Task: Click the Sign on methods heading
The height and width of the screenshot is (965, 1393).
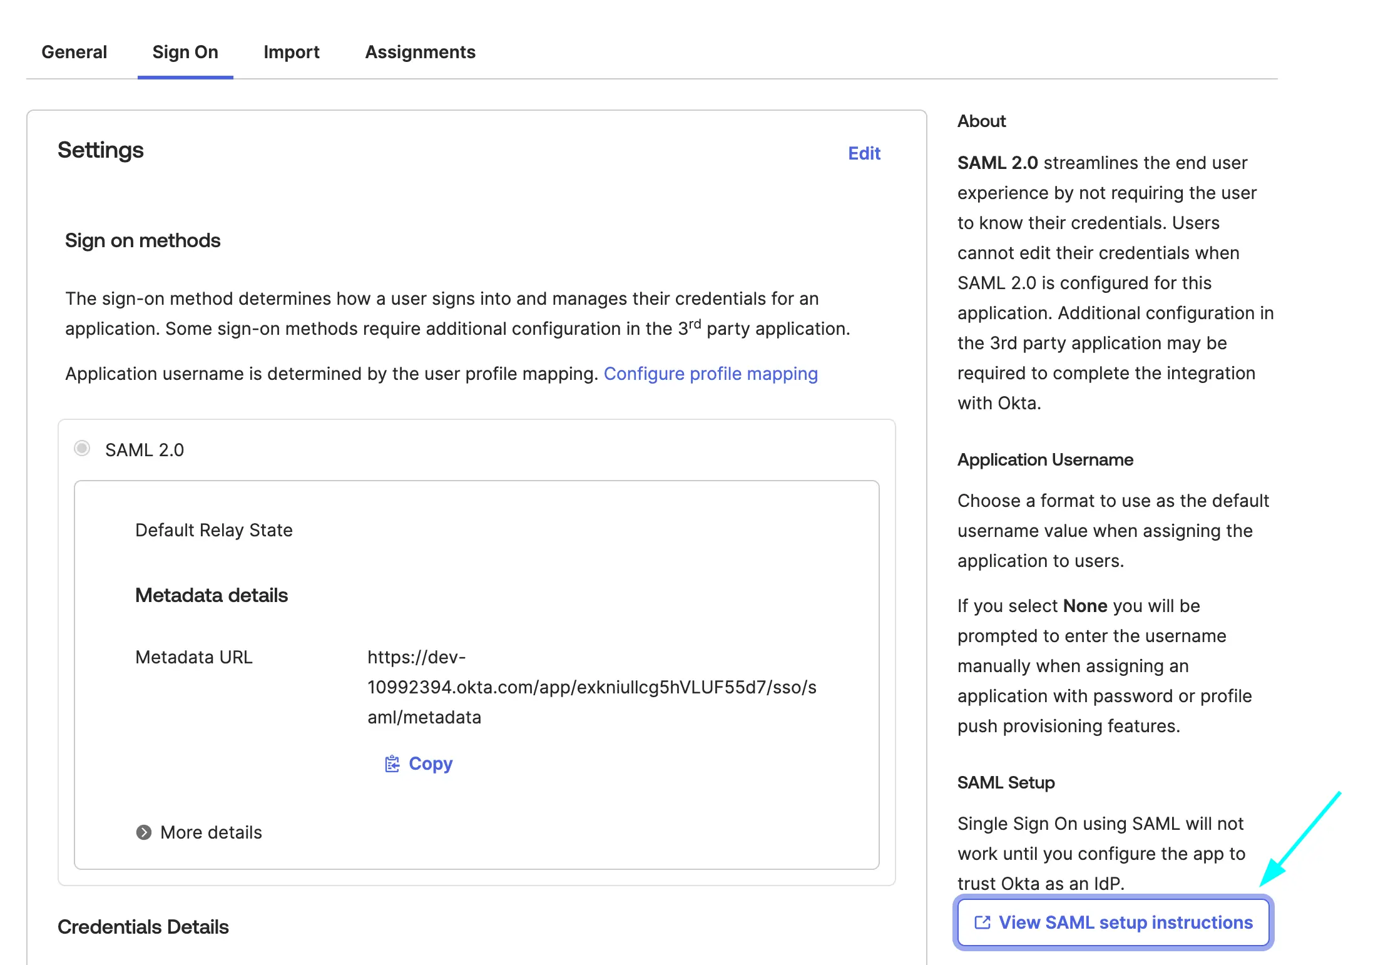Action: (143, 241)
